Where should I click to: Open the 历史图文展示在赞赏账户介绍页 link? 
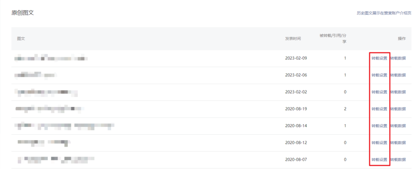coord(384,13)
